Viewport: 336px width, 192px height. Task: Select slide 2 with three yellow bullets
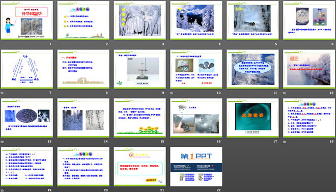pos(83,20)
